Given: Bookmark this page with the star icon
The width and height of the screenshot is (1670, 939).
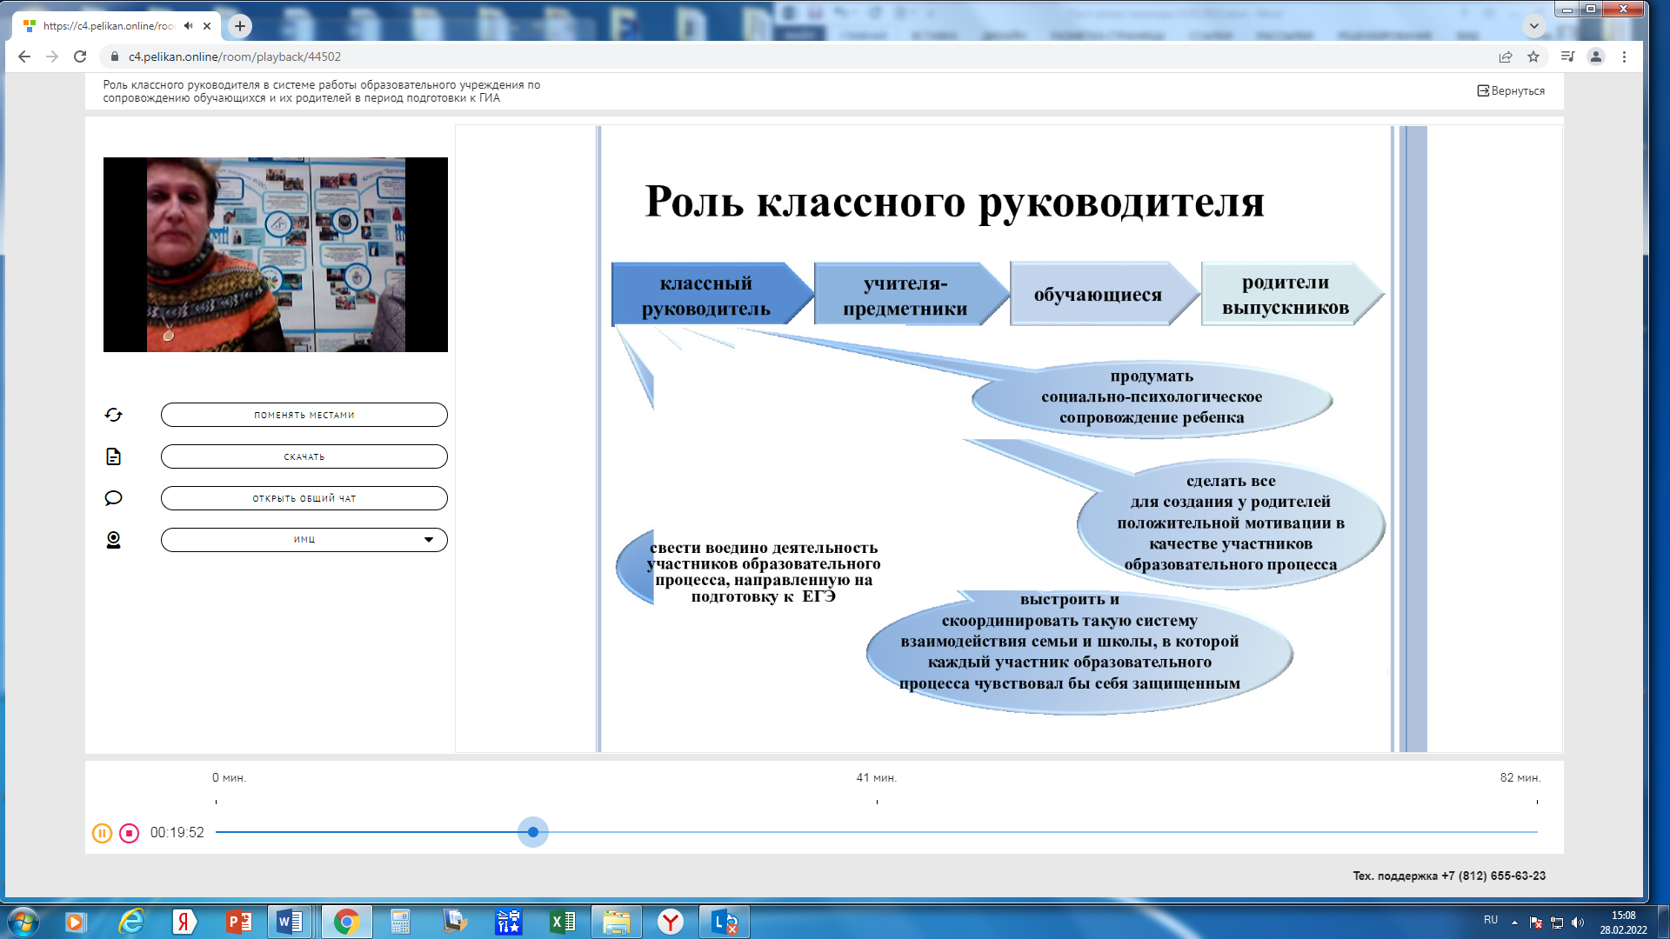Looking at the screenshot, I should [1533, 57].
